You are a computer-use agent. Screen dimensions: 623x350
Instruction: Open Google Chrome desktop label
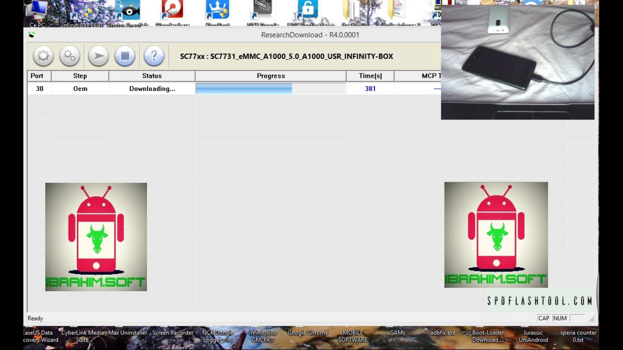click(x=308, y=333)
